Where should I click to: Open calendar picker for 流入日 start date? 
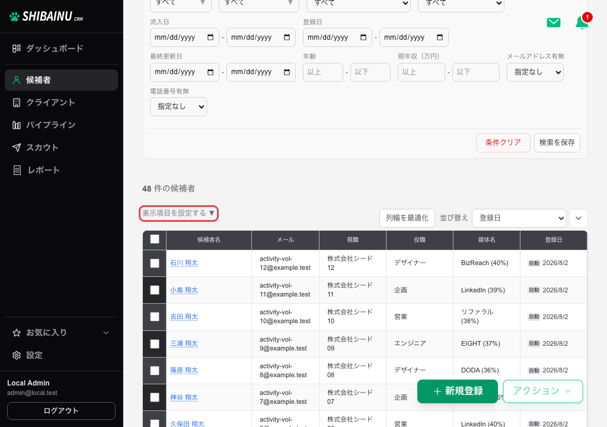pos(210,37)
